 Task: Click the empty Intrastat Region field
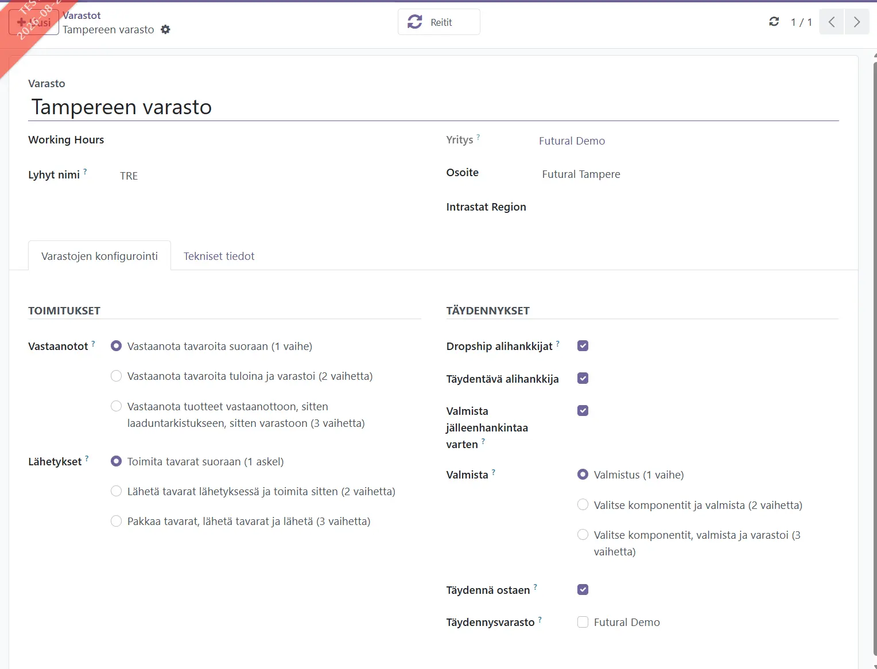[x=688, y=207]
